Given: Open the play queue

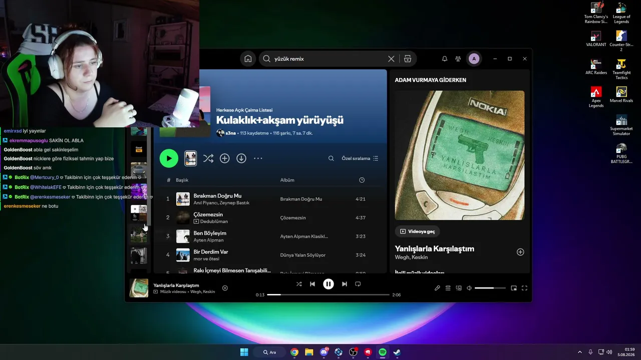Looking at the screenshot, I should (448, 288).
